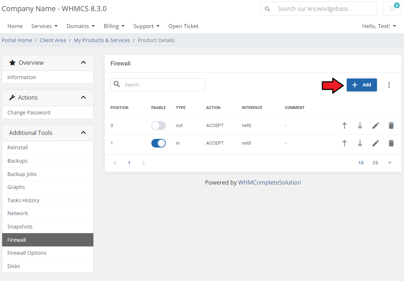Open Backups in Additional Tools
This screenshot has width=404, height=281.
pos(48,161)
